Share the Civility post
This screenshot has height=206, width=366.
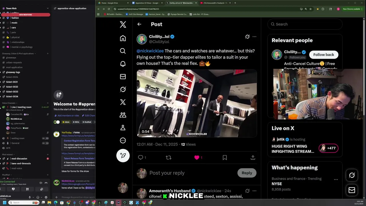[253, 157]
